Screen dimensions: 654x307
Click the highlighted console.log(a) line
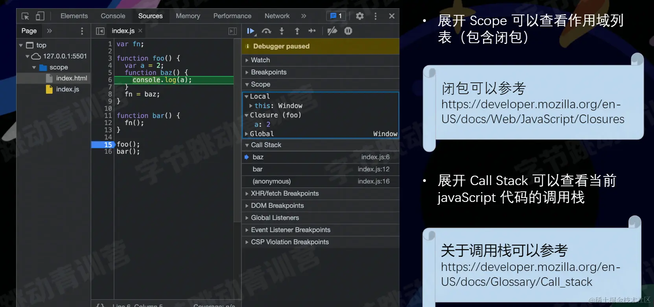click(x=174, y=80)
